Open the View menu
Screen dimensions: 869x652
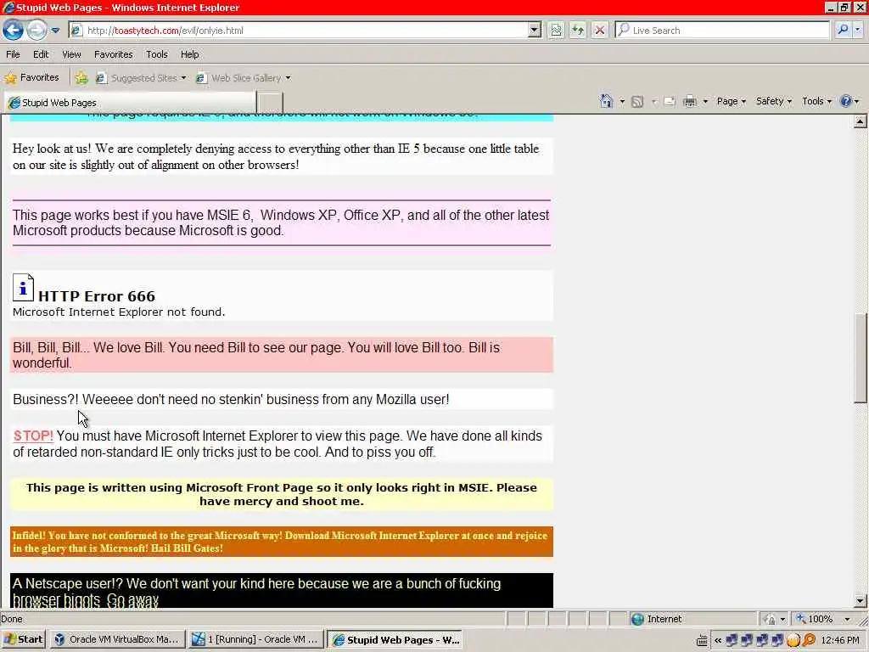click(71, 54)
